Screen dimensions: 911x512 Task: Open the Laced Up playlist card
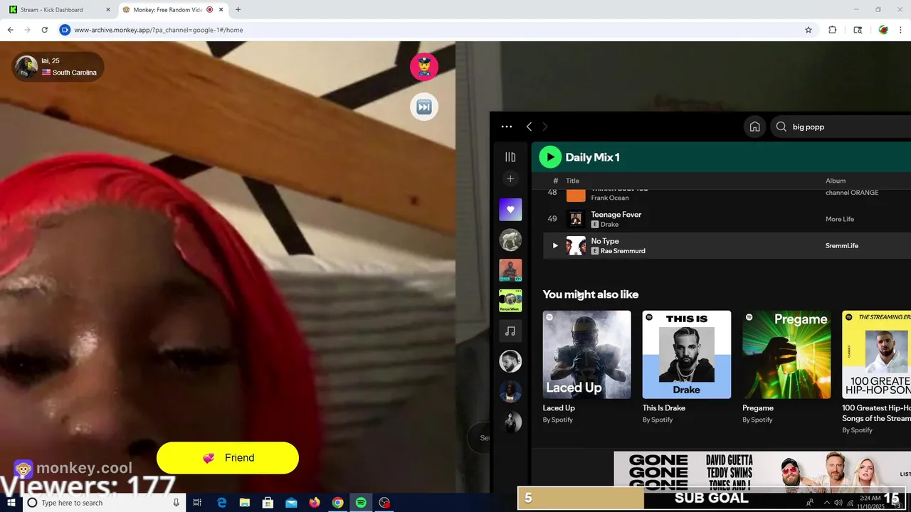[586, 367]
